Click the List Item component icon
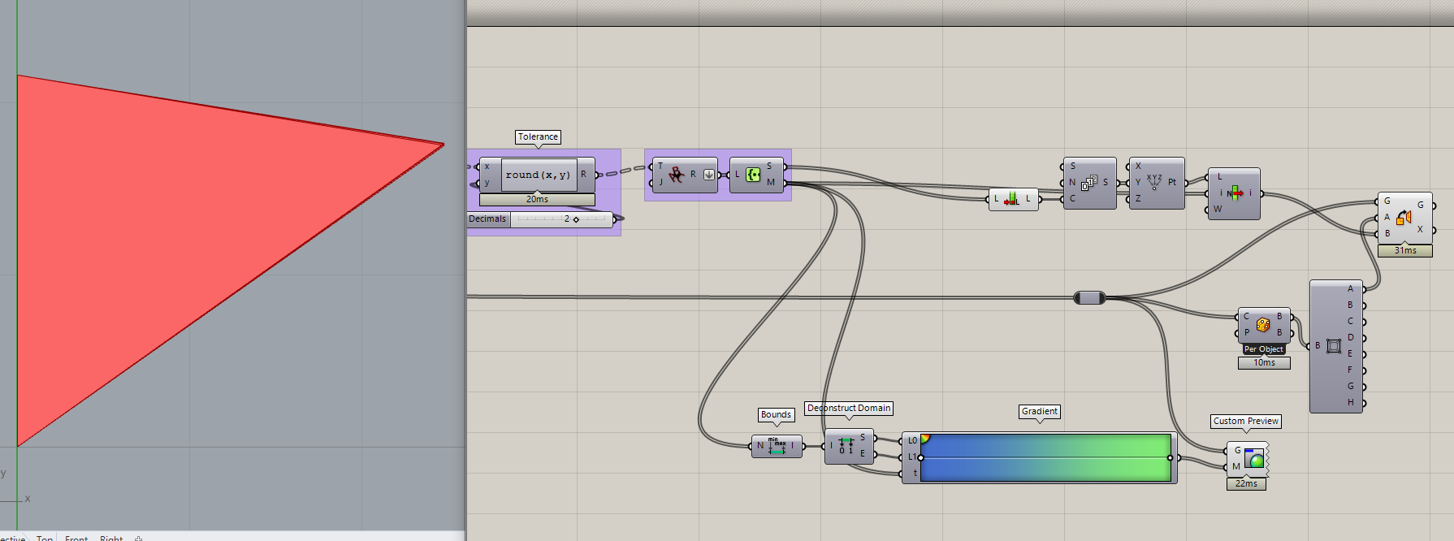 point(1235,193)
